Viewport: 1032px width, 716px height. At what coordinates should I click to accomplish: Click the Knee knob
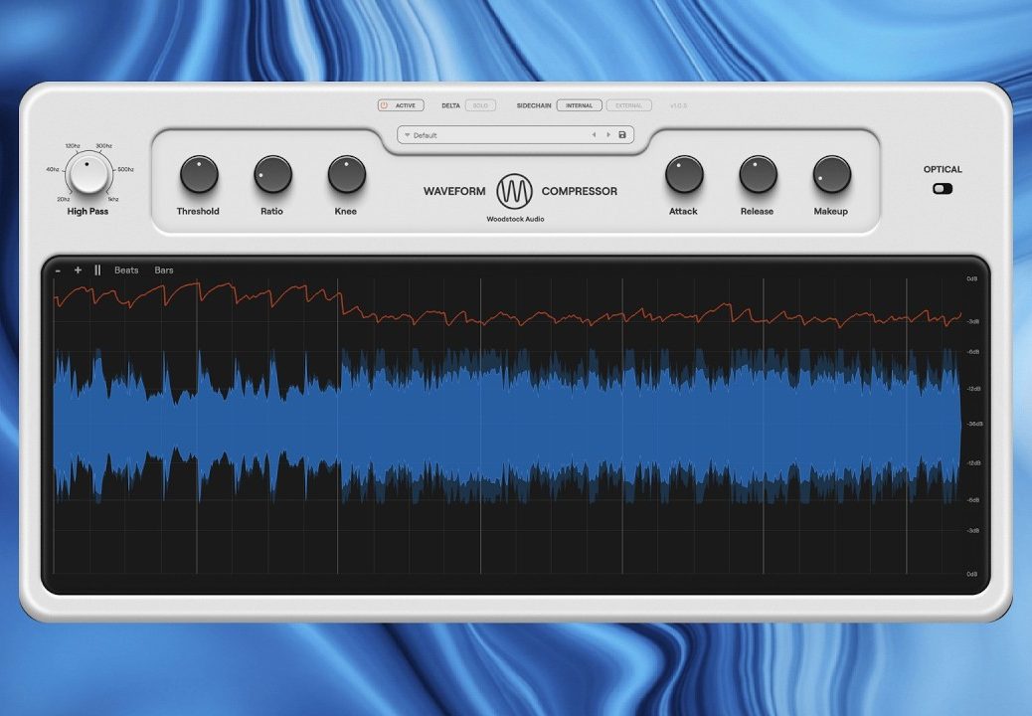(x=346, y=174)
